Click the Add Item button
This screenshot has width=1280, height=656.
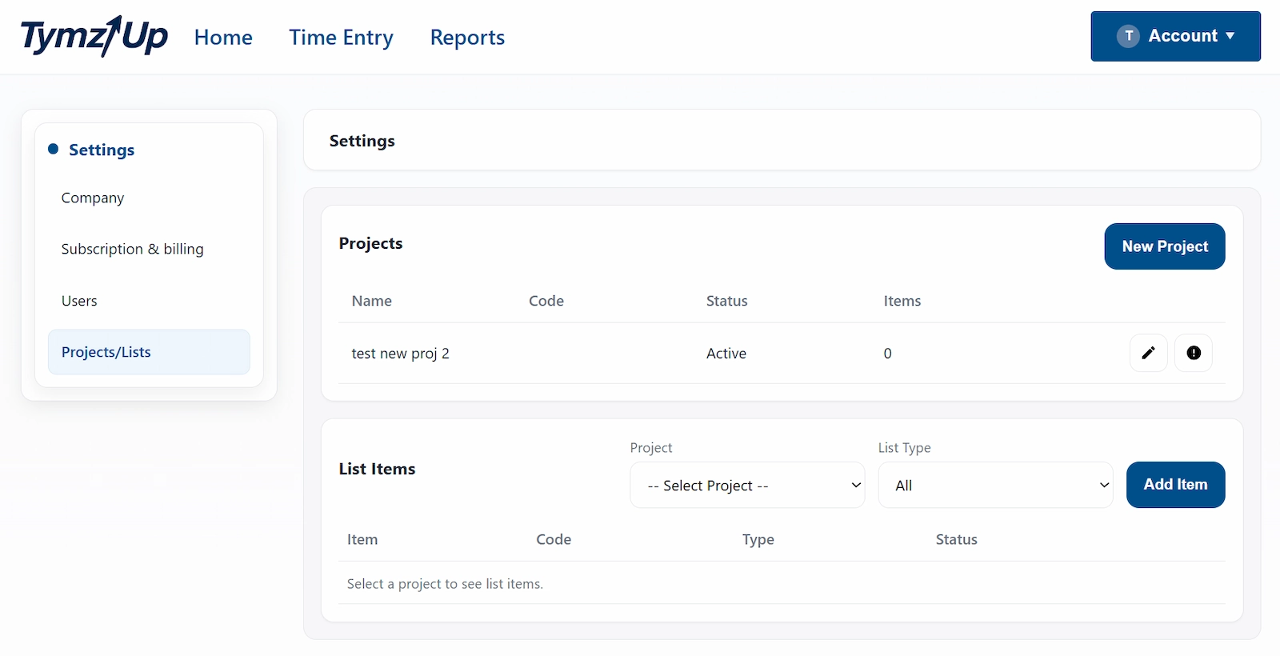1175,485
